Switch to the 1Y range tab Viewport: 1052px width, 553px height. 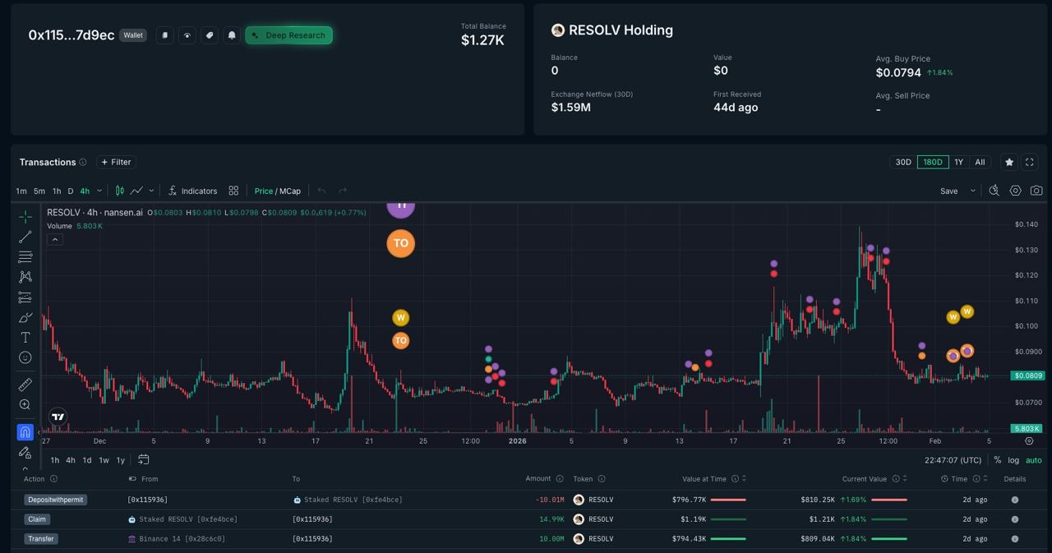pos(958,162)
